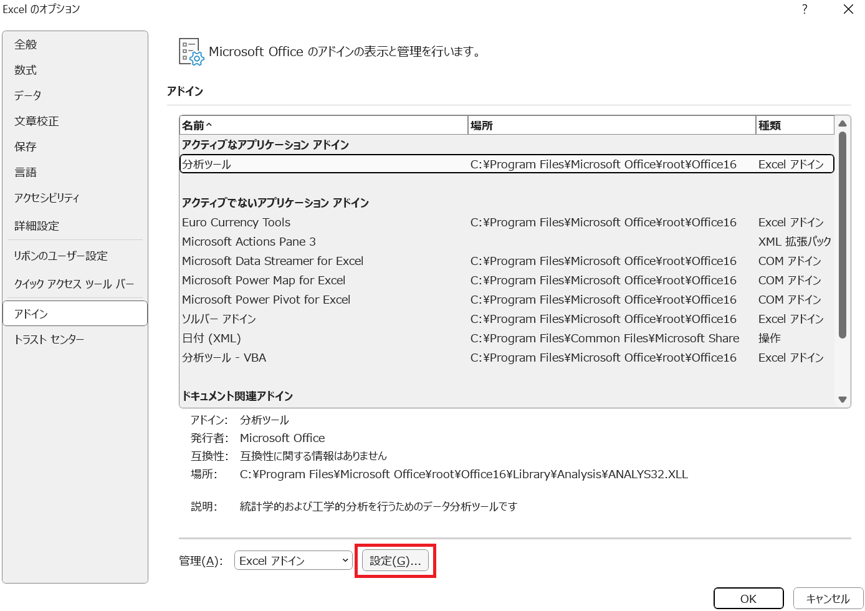Image resolution: width=865 pixels, height=611 pixels.
Task: Open トラスト センター options
Action: click(75, 339)
